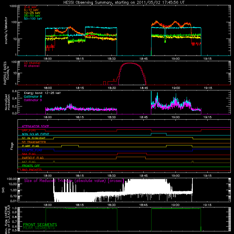234x234 pixels.
Task: Click the ECLIPSE_FLAG label
Action: coord(32,150)
